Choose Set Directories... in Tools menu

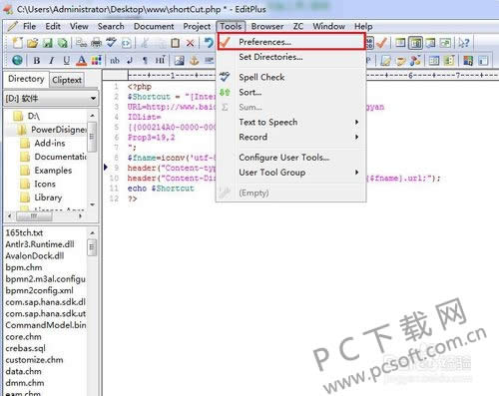pyautogui.click(x=291, y=57)
